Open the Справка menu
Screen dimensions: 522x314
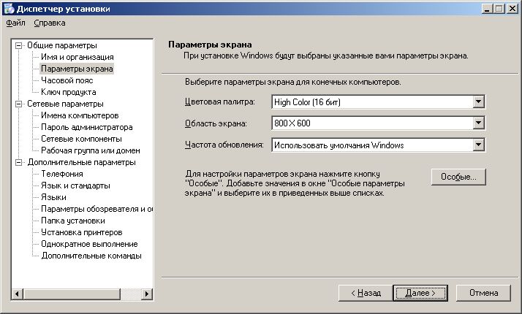[x=49, y=23]
